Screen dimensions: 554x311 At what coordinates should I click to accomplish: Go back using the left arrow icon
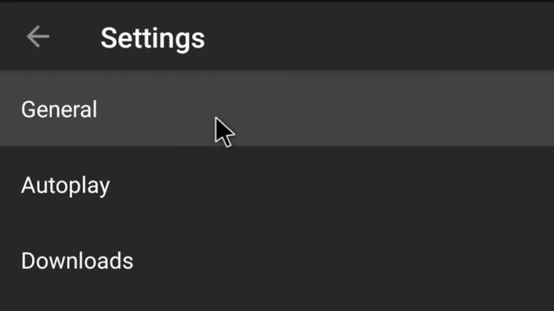[38, 36]
